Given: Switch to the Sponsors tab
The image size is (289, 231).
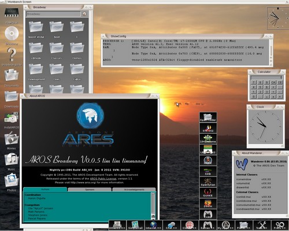Looking at the screenshot, I should [90, 190].
